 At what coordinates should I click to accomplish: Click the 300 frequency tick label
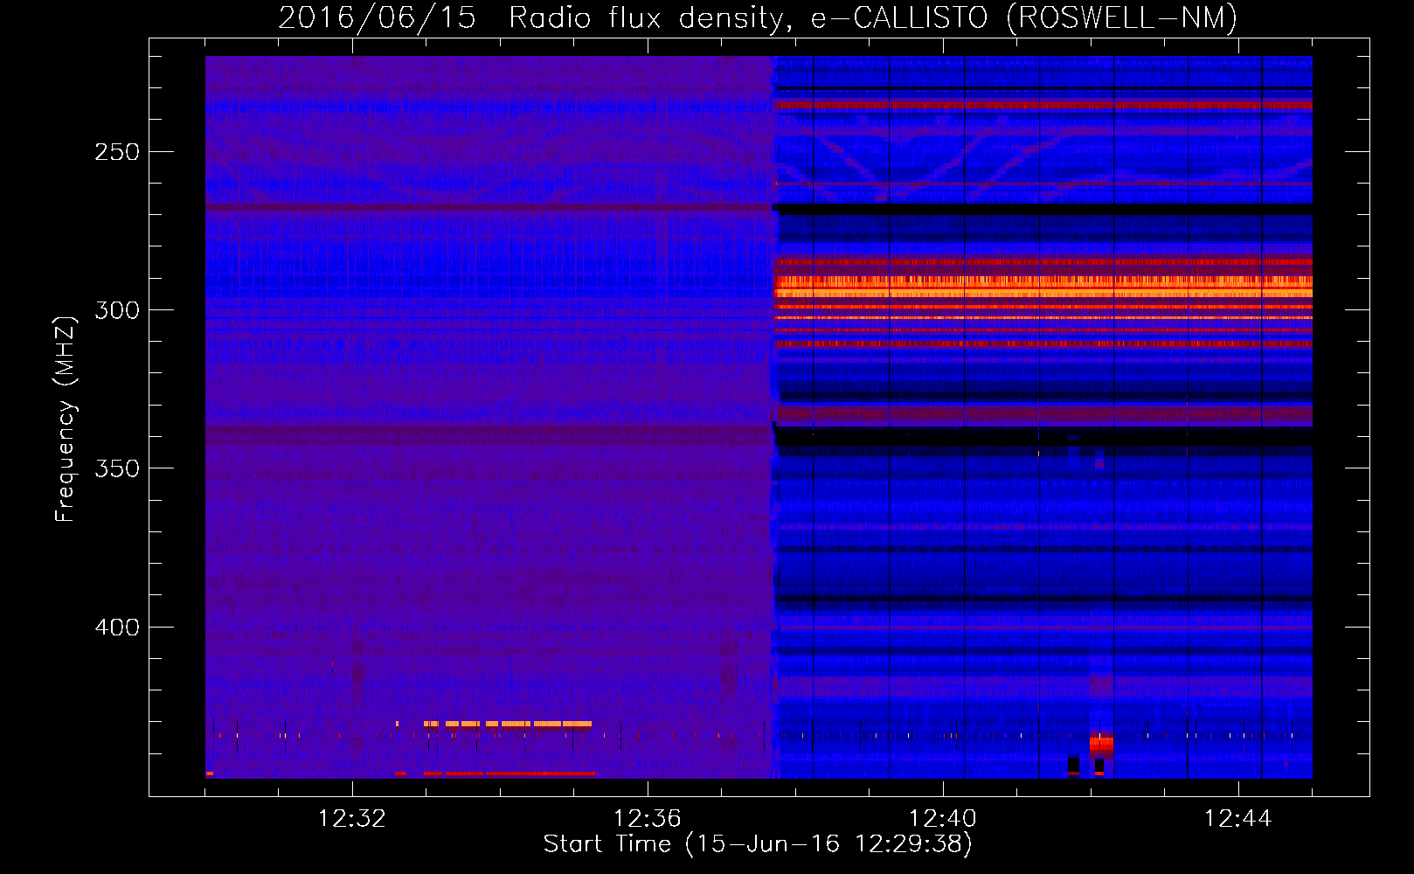point(117,310)
